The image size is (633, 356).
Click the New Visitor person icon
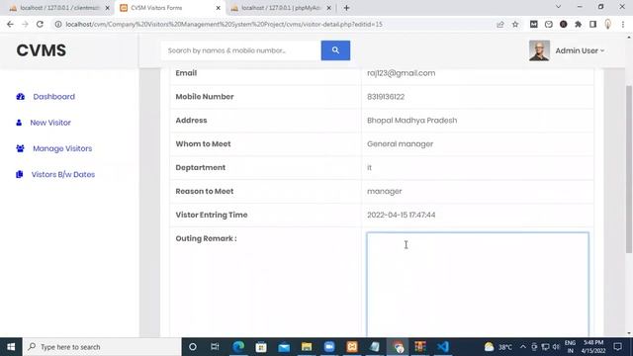pos(19,123)
